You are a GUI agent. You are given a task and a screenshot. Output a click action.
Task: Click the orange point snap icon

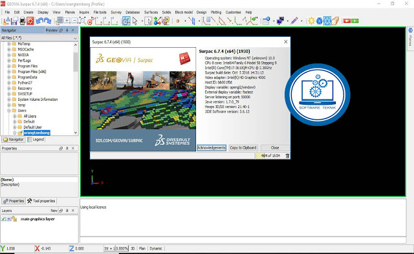point(178,21)
